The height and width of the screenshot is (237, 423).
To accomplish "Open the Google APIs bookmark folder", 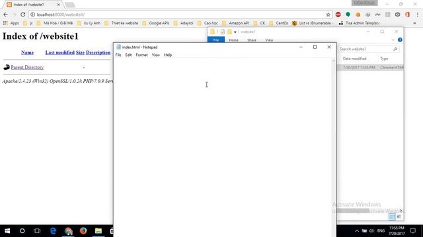I will pos(156,23).
